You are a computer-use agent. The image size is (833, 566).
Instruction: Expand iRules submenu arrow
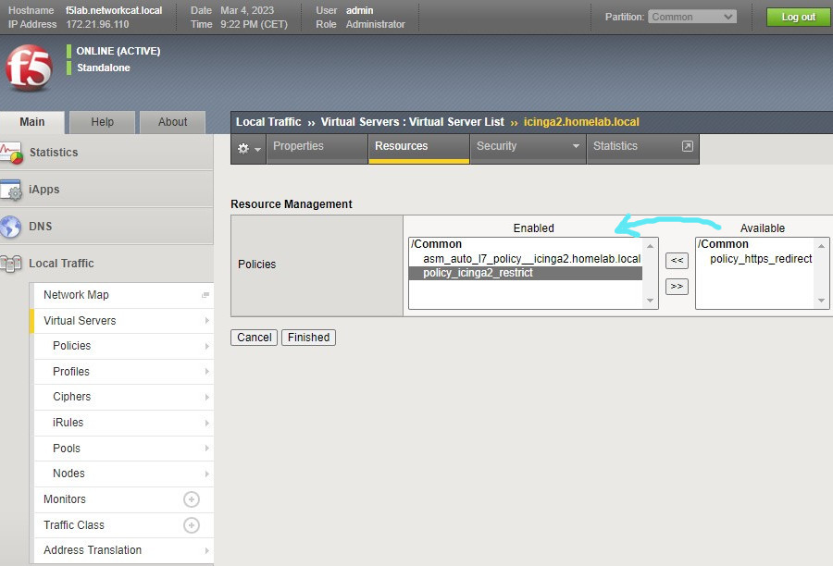pyautogui.click(x=206, y=424)
